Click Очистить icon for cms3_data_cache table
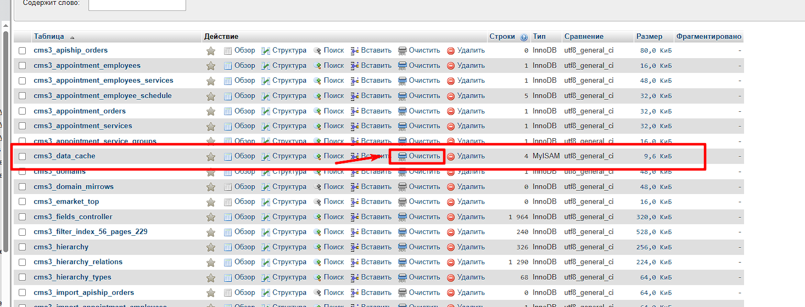805x307 pixels. coord(402,156)
